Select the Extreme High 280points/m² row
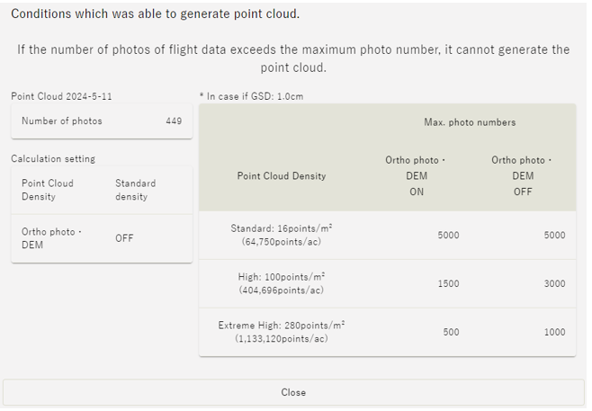This screenshot has width=592, height=411. [388, 332]
